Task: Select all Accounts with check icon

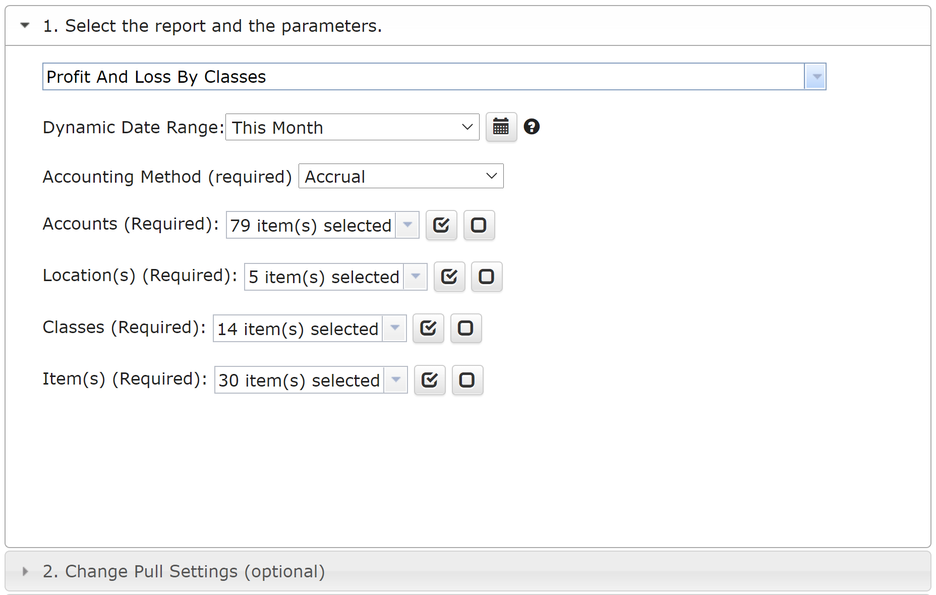Action: pos(441,225)
